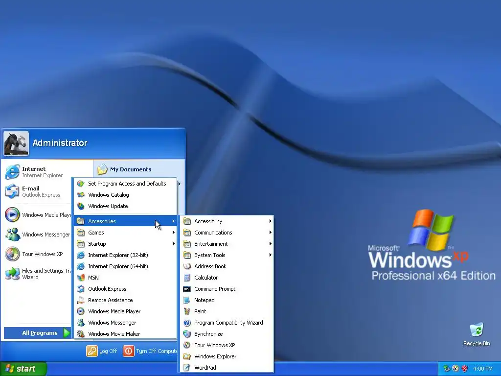This screenshot has height=376, width=501.
Task: Launch Calculator
Action: click(227, 278)
